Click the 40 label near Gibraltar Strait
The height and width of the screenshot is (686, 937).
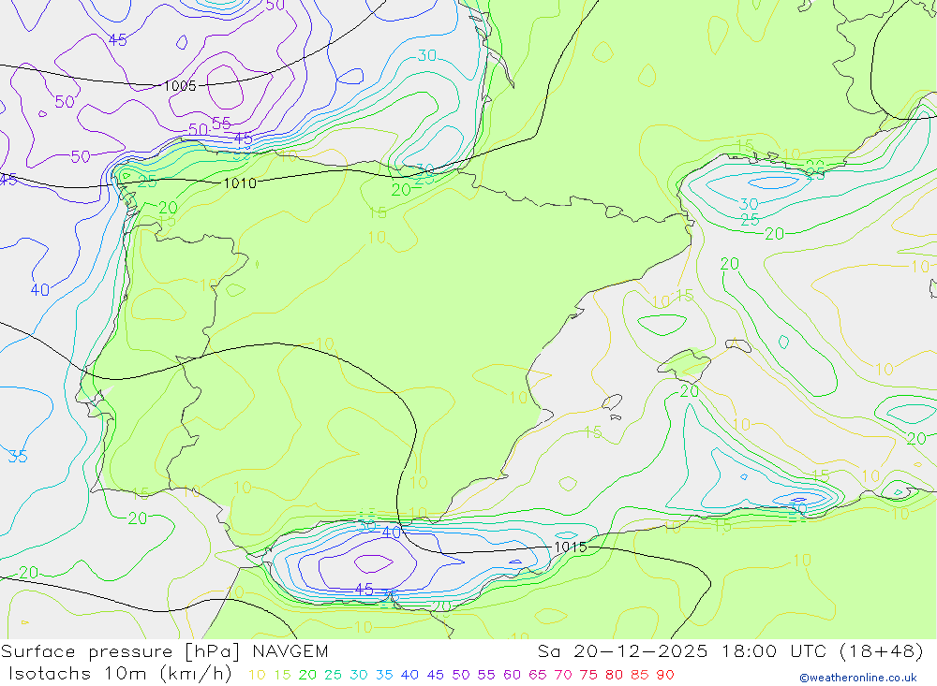[x=391, y=532]
